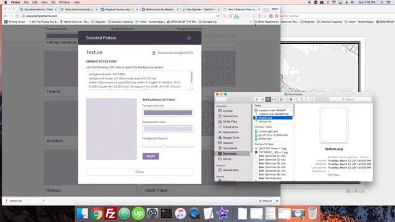Click inside the generated CSS code box

click(138, 80)
